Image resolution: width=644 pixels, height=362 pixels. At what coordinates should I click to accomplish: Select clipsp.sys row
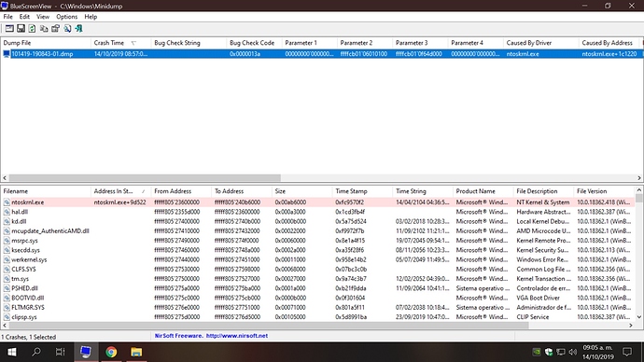click(317, 317)
